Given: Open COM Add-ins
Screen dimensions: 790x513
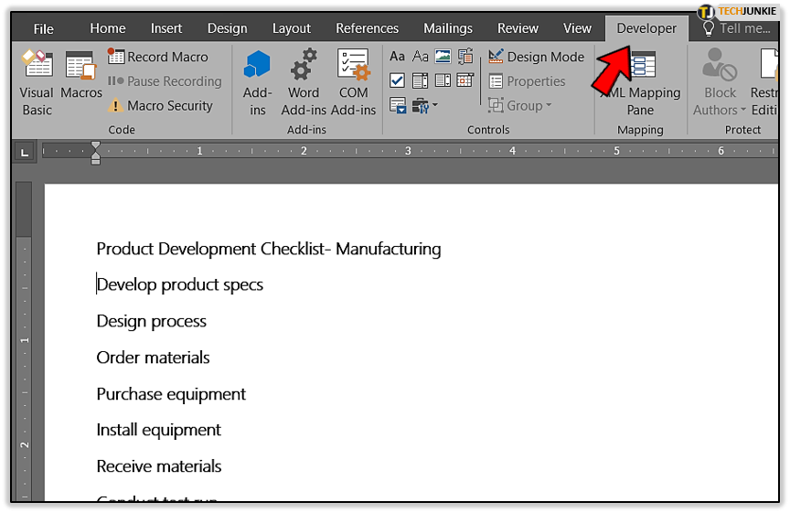Looking at the screenshot, I should (353, 82).
